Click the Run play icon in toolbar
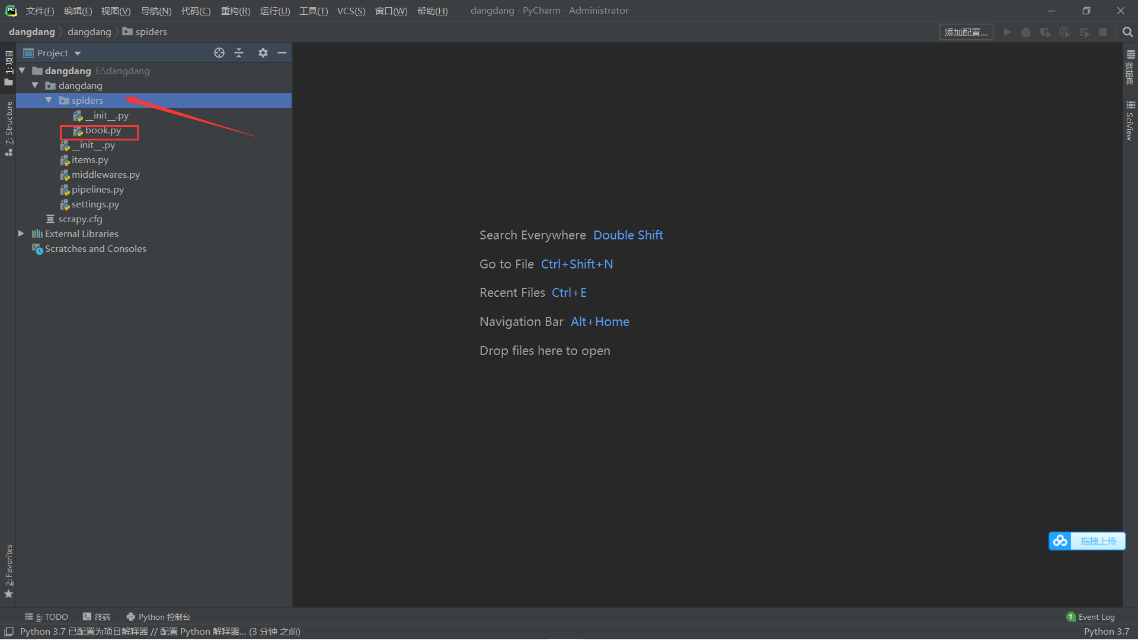 (1007, 32)
